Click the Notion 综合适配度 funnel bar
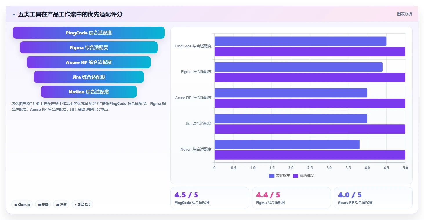This screenshot has height=220, width=424. [x=89, y=92]
